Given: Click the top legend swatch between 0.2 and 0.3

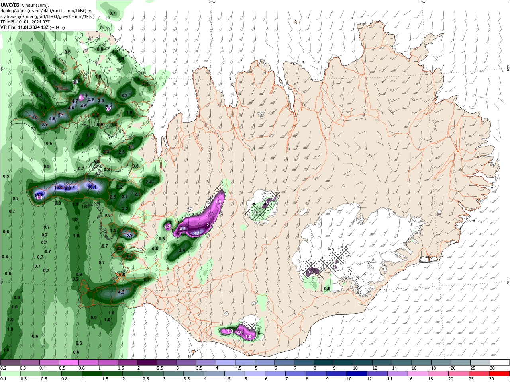Looking at the screenshot, I should tap(10, 363).
